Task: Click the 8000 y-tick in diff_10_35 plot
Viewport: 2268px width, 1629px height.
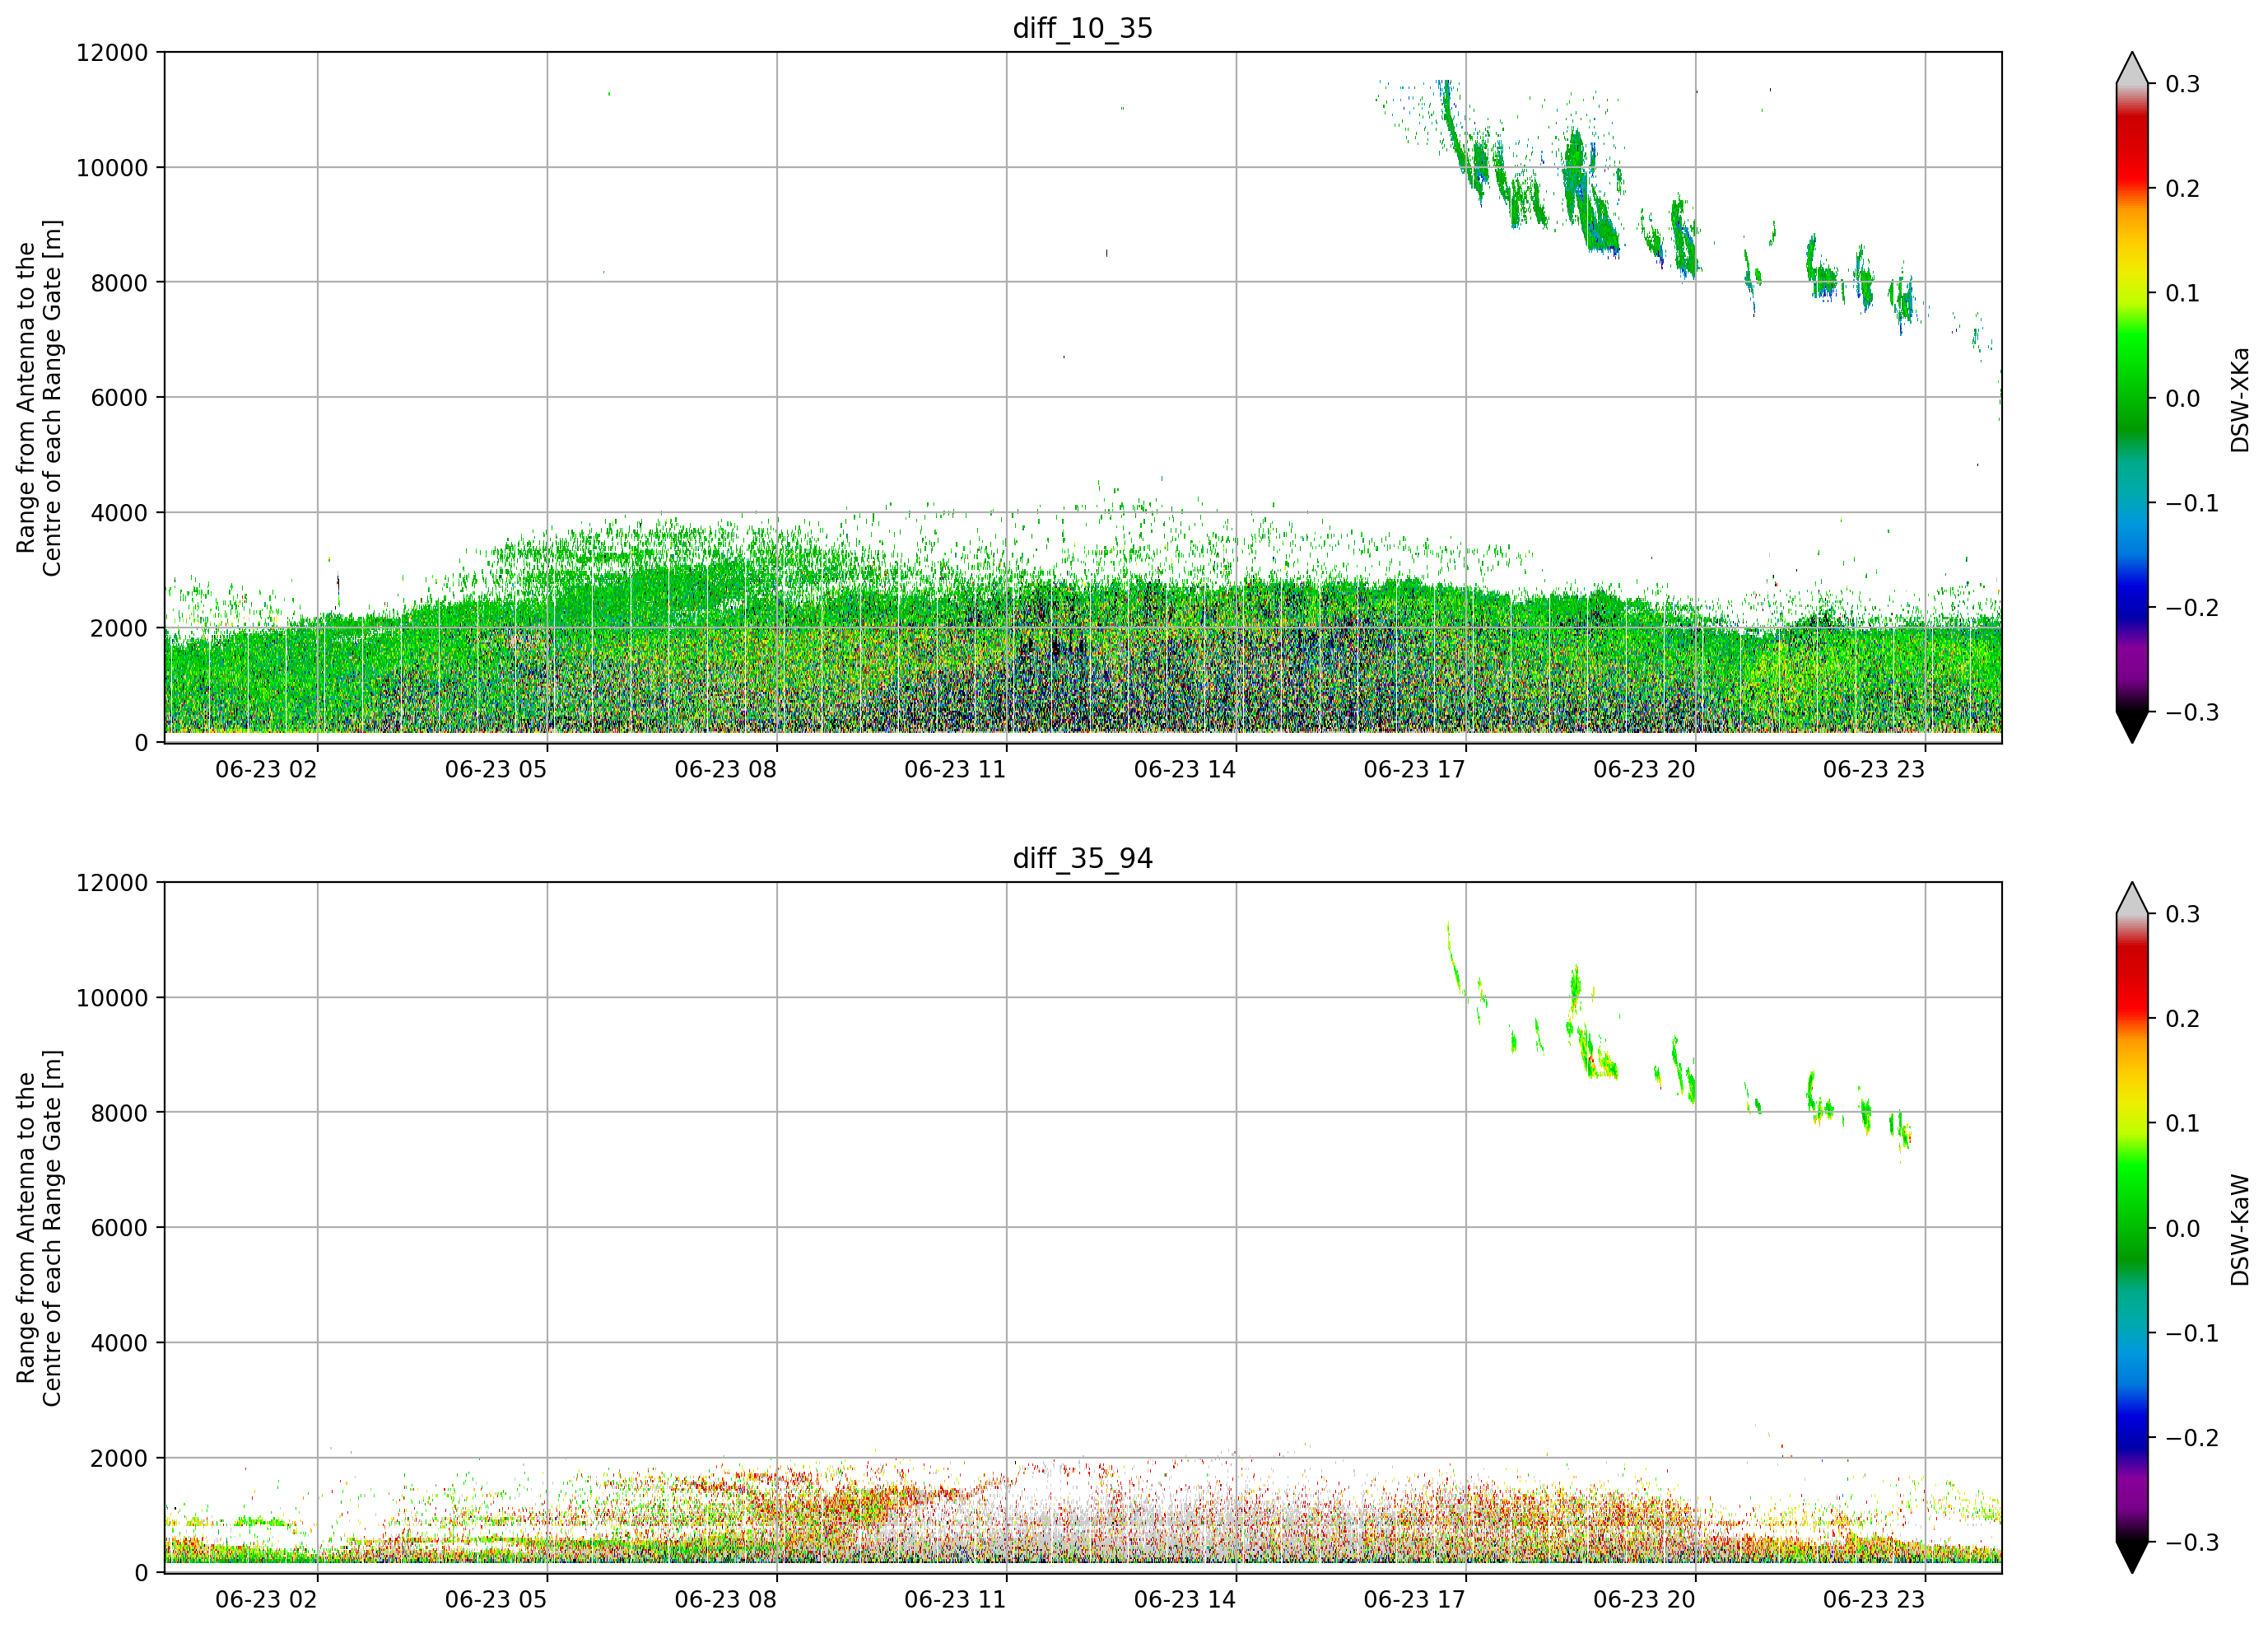Action: pos(119,283)
